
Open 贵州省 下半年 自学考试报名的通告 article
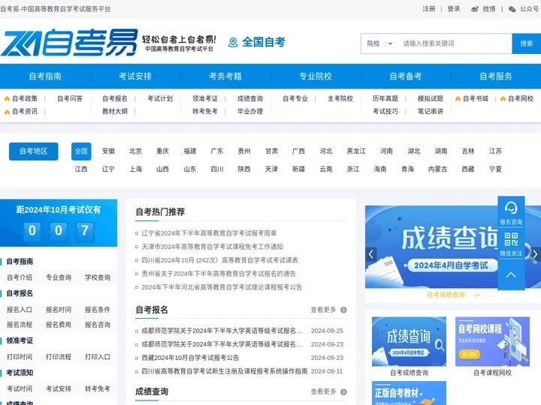pyautogui.click(x=219, y=274)
